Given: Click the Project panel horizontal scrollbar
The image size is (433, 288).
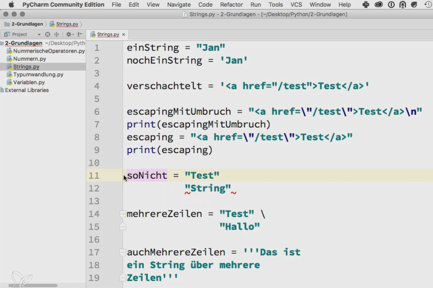Looking at the screenshot, I should click(32, 285).
